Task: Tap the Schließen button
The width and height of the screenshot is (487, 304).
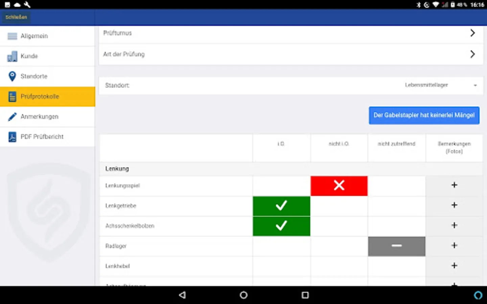Action: click(16, 17)
